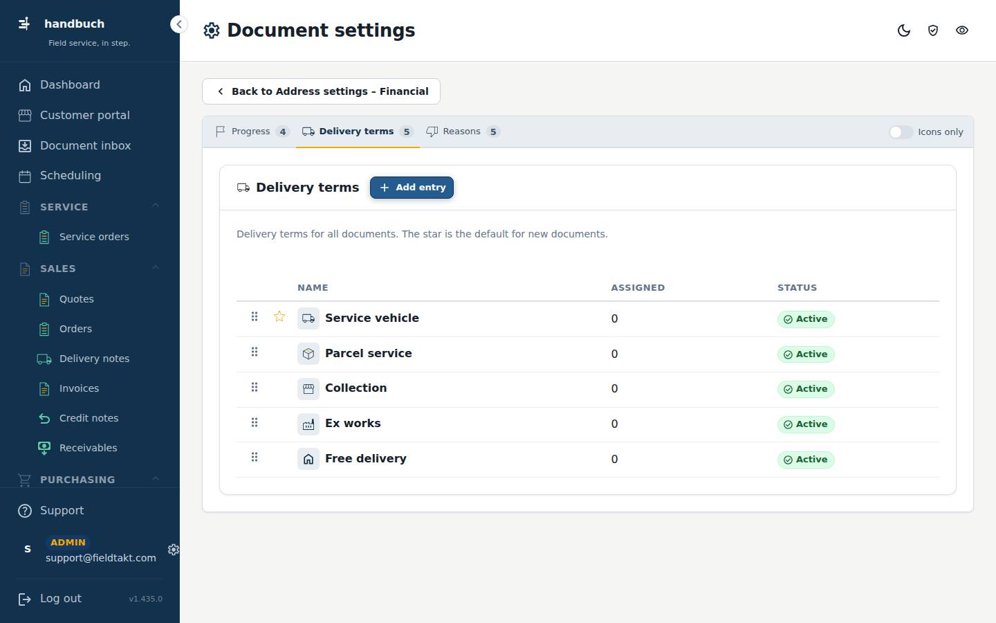Open the Support link
The width and height of the screenshot is (996, 623).
click(x=90, y=511)
